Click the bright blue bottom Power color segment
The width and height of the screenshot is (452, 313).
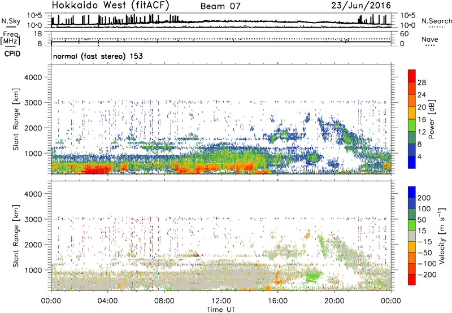coord(412,162)
